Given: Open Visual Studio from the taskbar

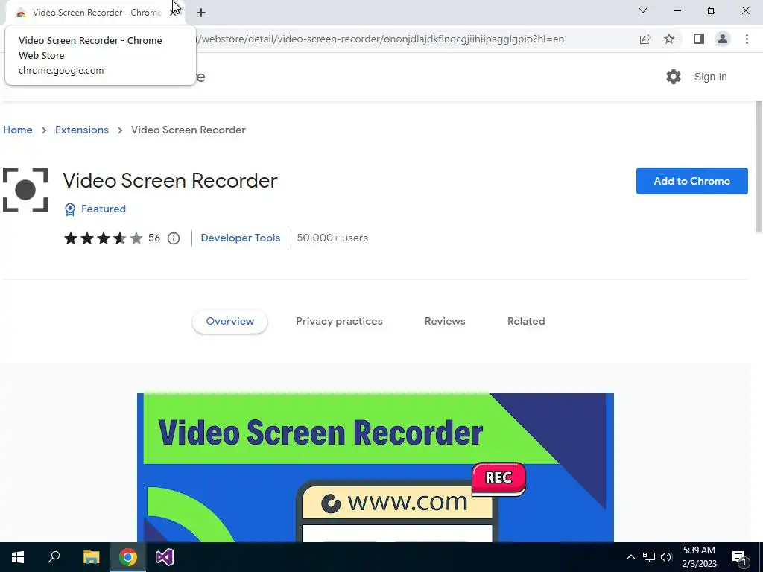Looking at the screenshot, I should (165, 557).
